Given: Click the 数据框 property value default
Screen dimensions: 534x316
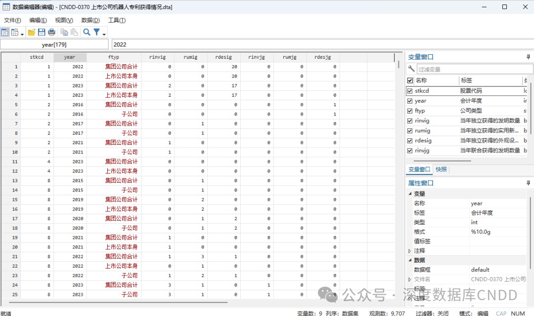Looking at the screenshot, I should tap(498, 270).
